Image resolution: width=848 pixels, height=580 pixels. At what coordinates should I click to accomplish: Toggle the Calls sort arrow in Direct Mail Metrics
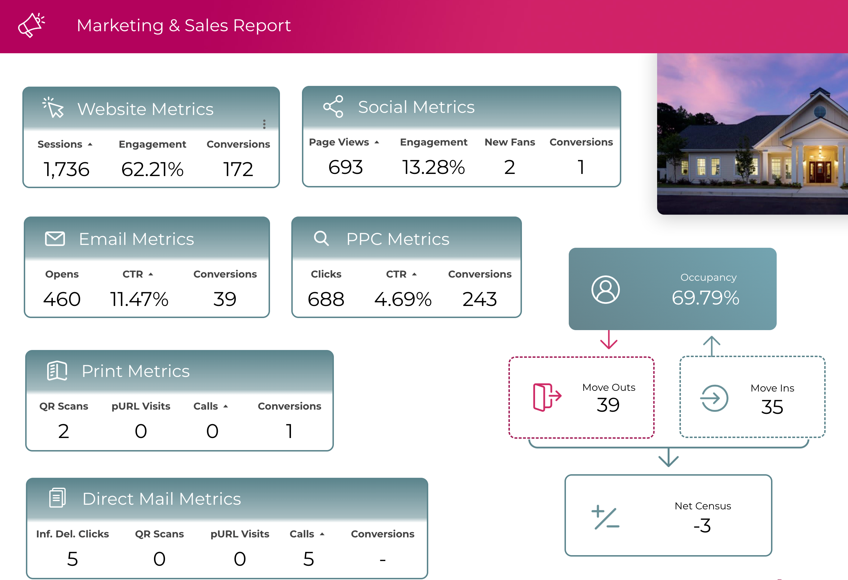tap(323, 534)
